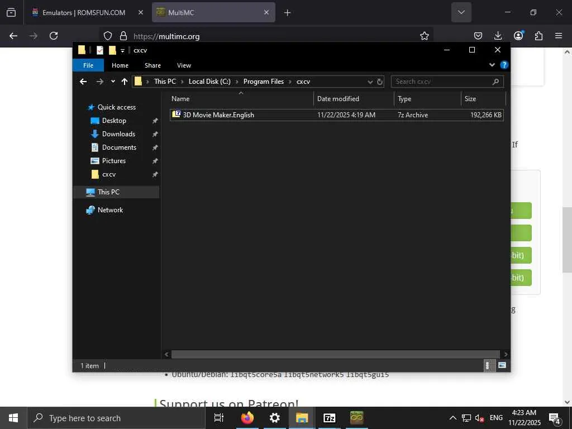The image size is (572, 429).
Task: Open the notification center icon
Action: pos(555,418)
